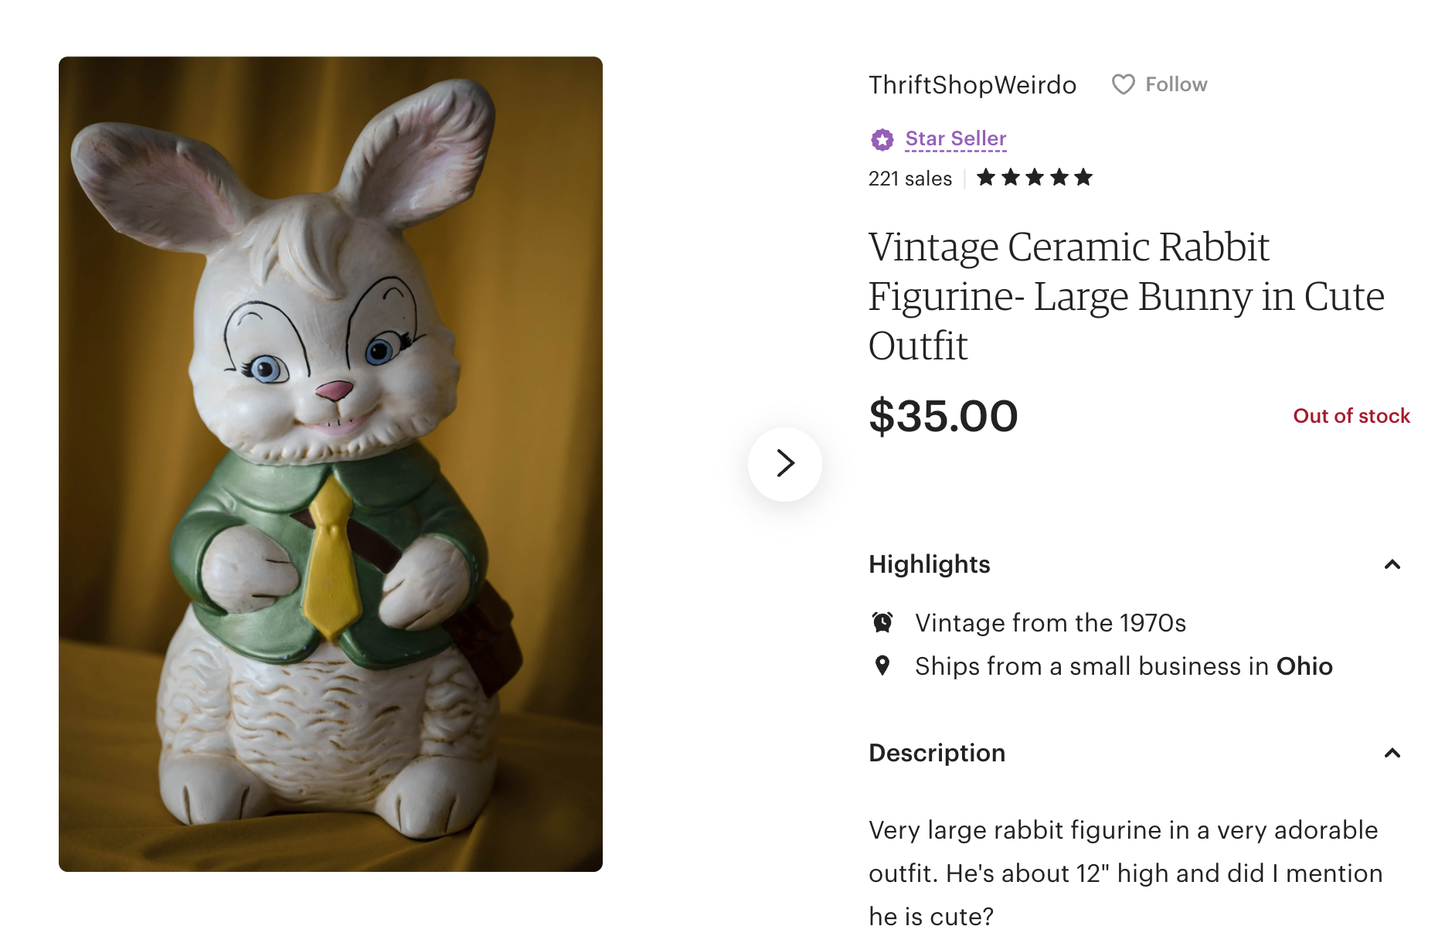This screenshot has height=943, width=1445.
Task: Open the Star Seller link
Action: (956, 138)
